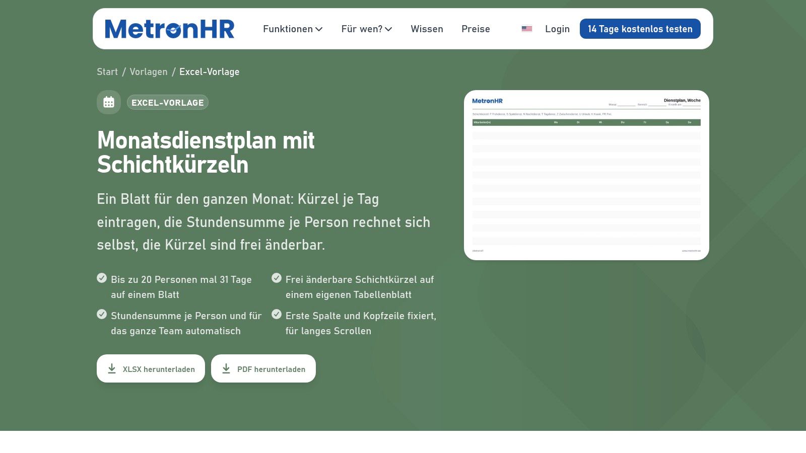806x453 pixels.
Task: Open the Preise menu item
Action: (x=476, y=29)
